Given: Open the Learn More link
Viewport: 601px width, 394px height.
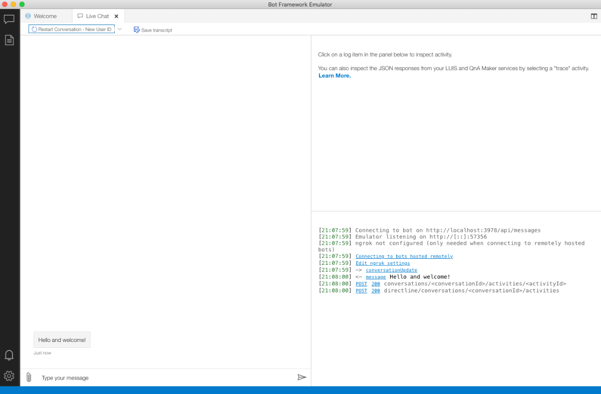Looking at the screenshot, I should point(335,76).
